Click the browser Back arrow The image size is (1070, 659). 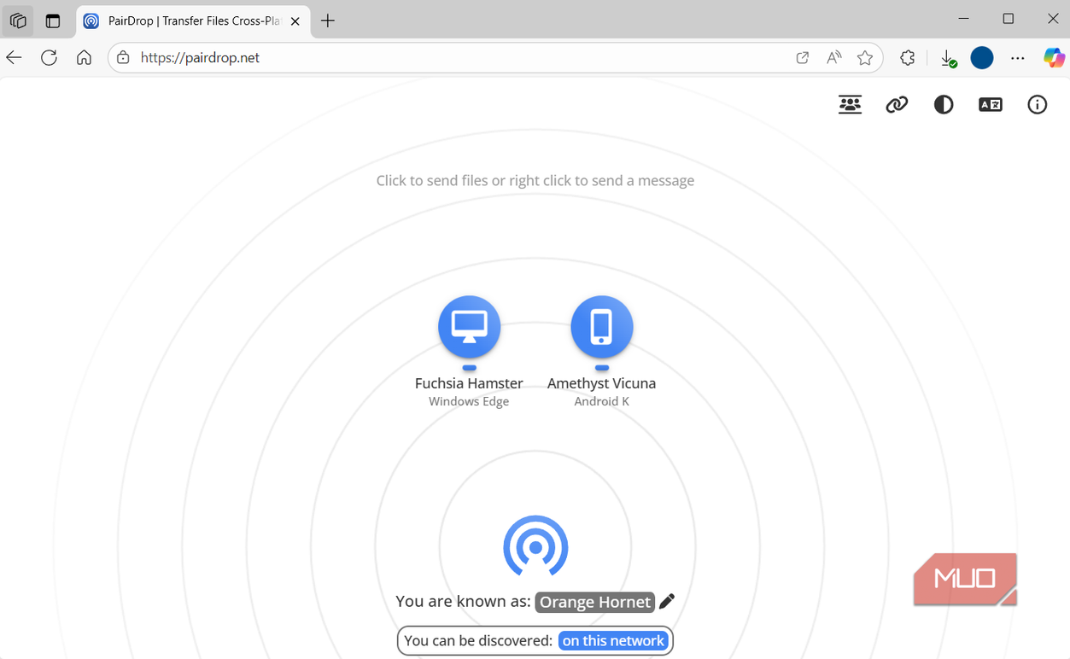point(15,57)
